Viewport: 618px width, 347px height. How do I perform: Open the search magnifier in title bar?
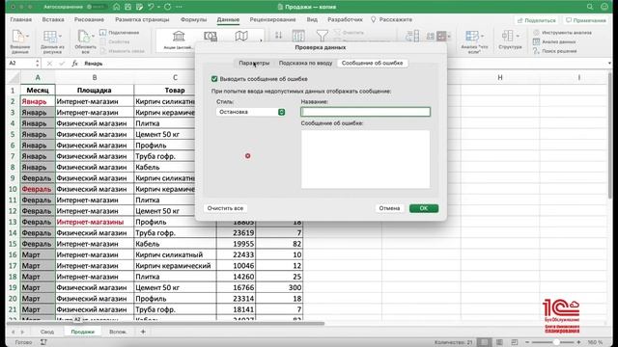590,7
